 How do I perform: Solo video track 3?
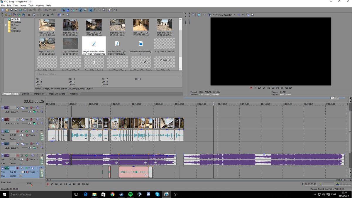(42, 120)
